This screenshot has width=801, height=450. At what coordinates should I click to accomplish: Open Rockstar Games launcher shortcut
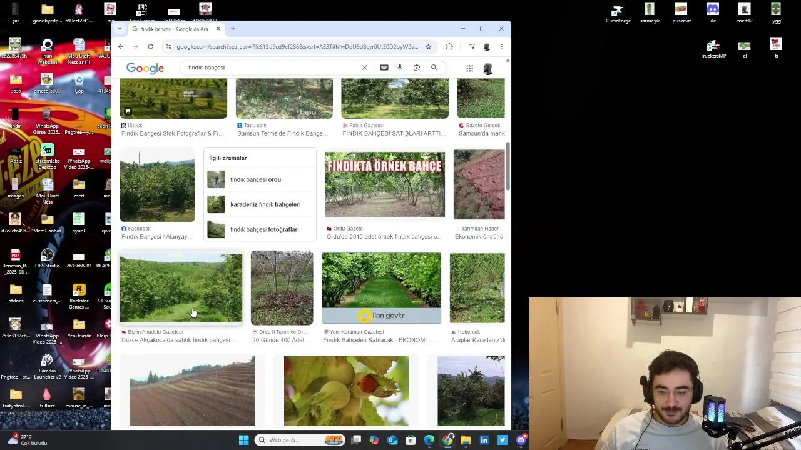click(x=79, y=297)
